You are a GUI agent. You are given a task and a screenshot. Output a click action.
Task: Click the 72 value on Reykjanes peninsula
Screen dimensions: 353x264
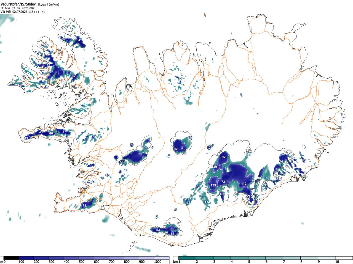point(84,205)
